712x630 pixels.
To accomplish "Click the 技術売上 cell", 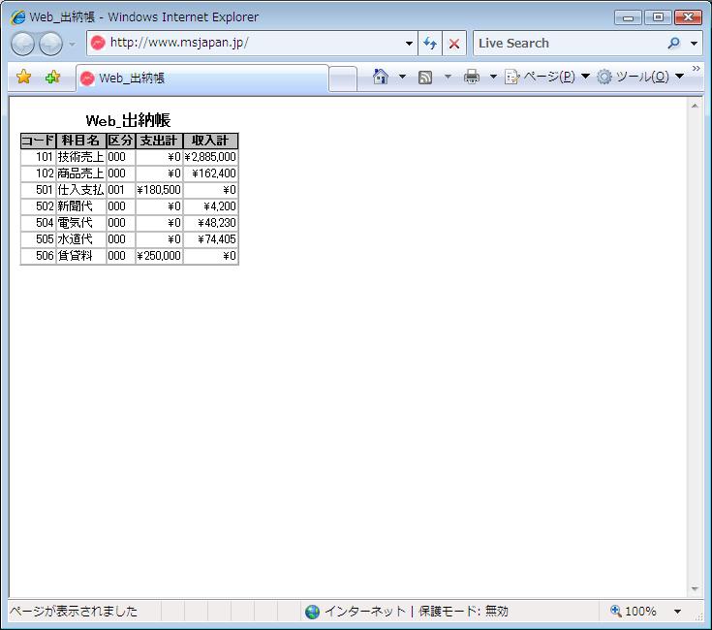I will pyautogui.click(x=80, y=157).
